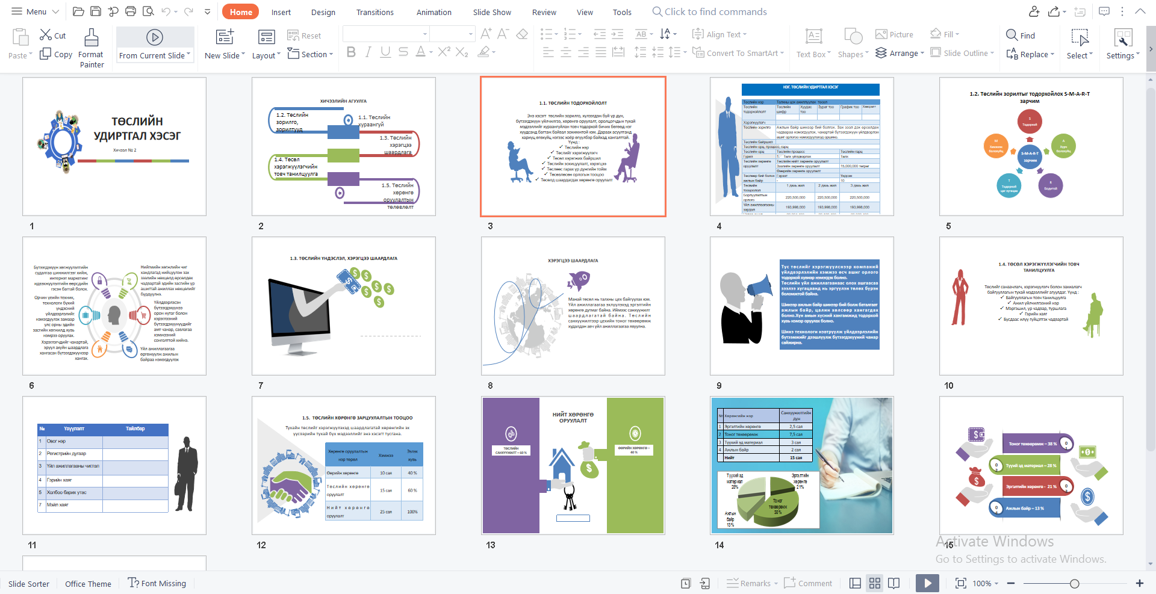Image resolution: width=1156 pixels, height=594 pixels.
Task: Select the Format Painter tool
Action: pos(92,48)
